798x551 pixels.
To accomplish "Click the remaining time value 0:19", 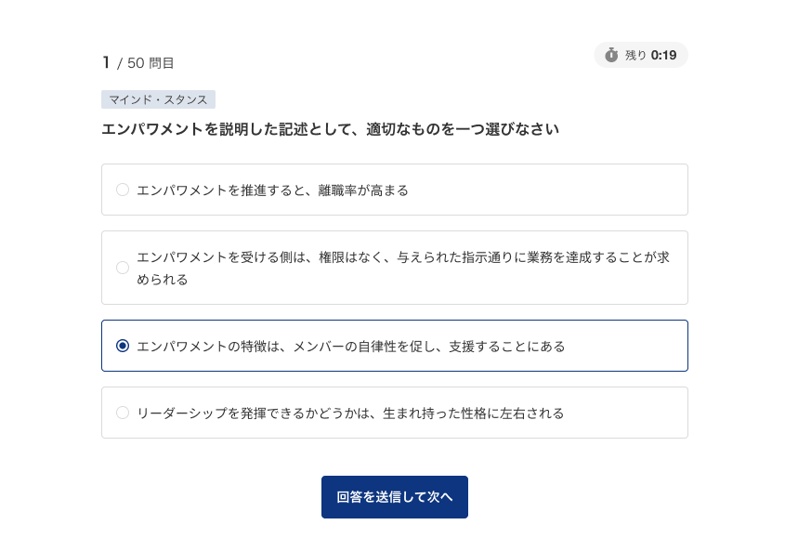I will click(x=663, y=55).
